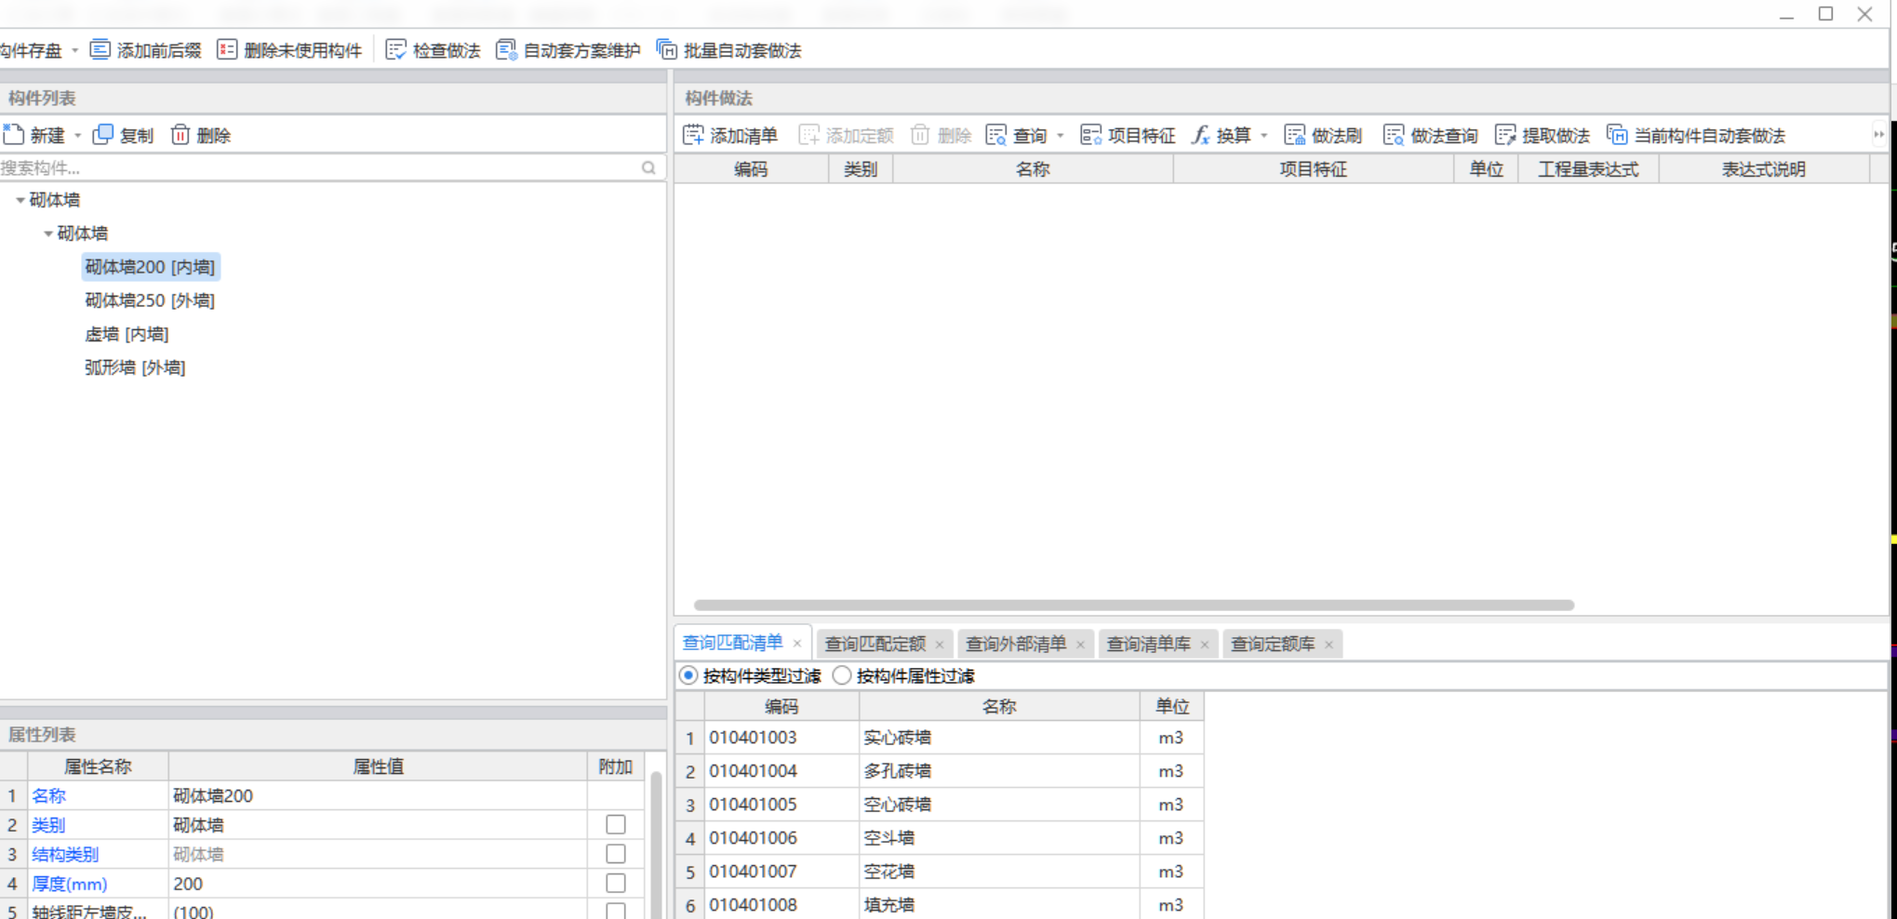Image resolution: width=1897 pixels, height=919 pixels.
Task: Select row 010401003 实心砖墙
Action: pos(940,738)
